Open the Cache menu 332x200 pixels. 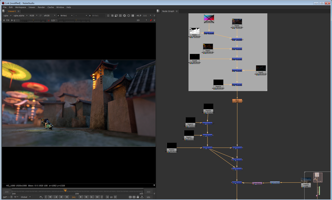(x=50, y=7)
